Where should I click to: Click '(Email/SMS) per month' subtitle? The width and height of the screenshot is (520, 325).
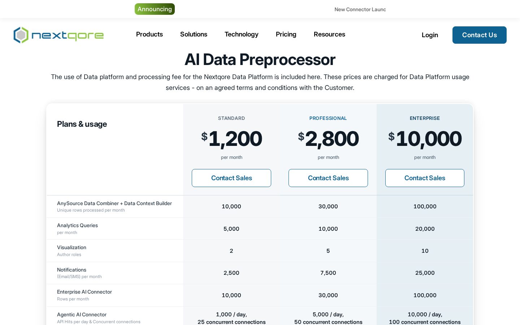click(x=79, y=277)
